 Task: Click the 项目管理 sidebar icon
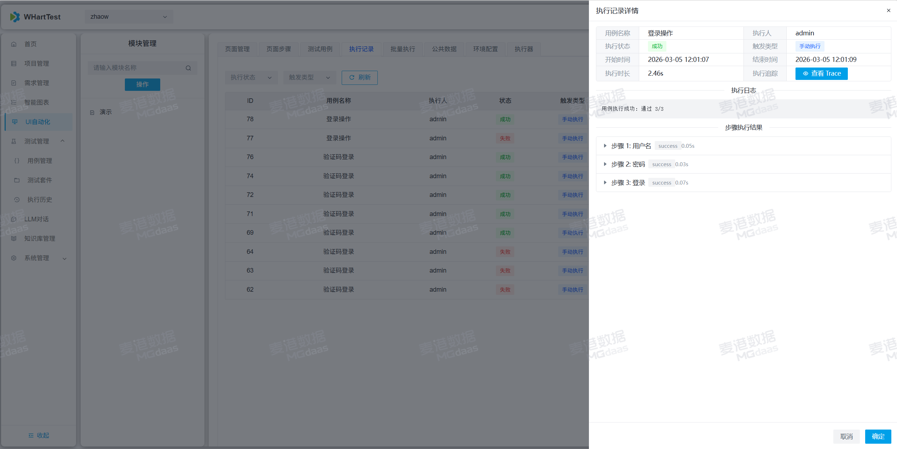pos(14,64)
